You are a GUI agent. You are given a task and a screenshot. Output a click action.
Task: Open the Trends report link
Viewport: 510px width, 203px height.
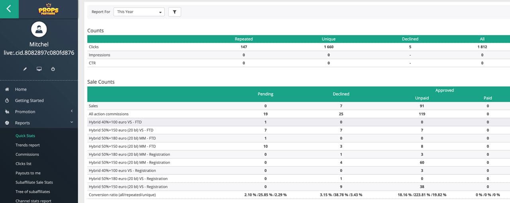[x=27, y=145]
